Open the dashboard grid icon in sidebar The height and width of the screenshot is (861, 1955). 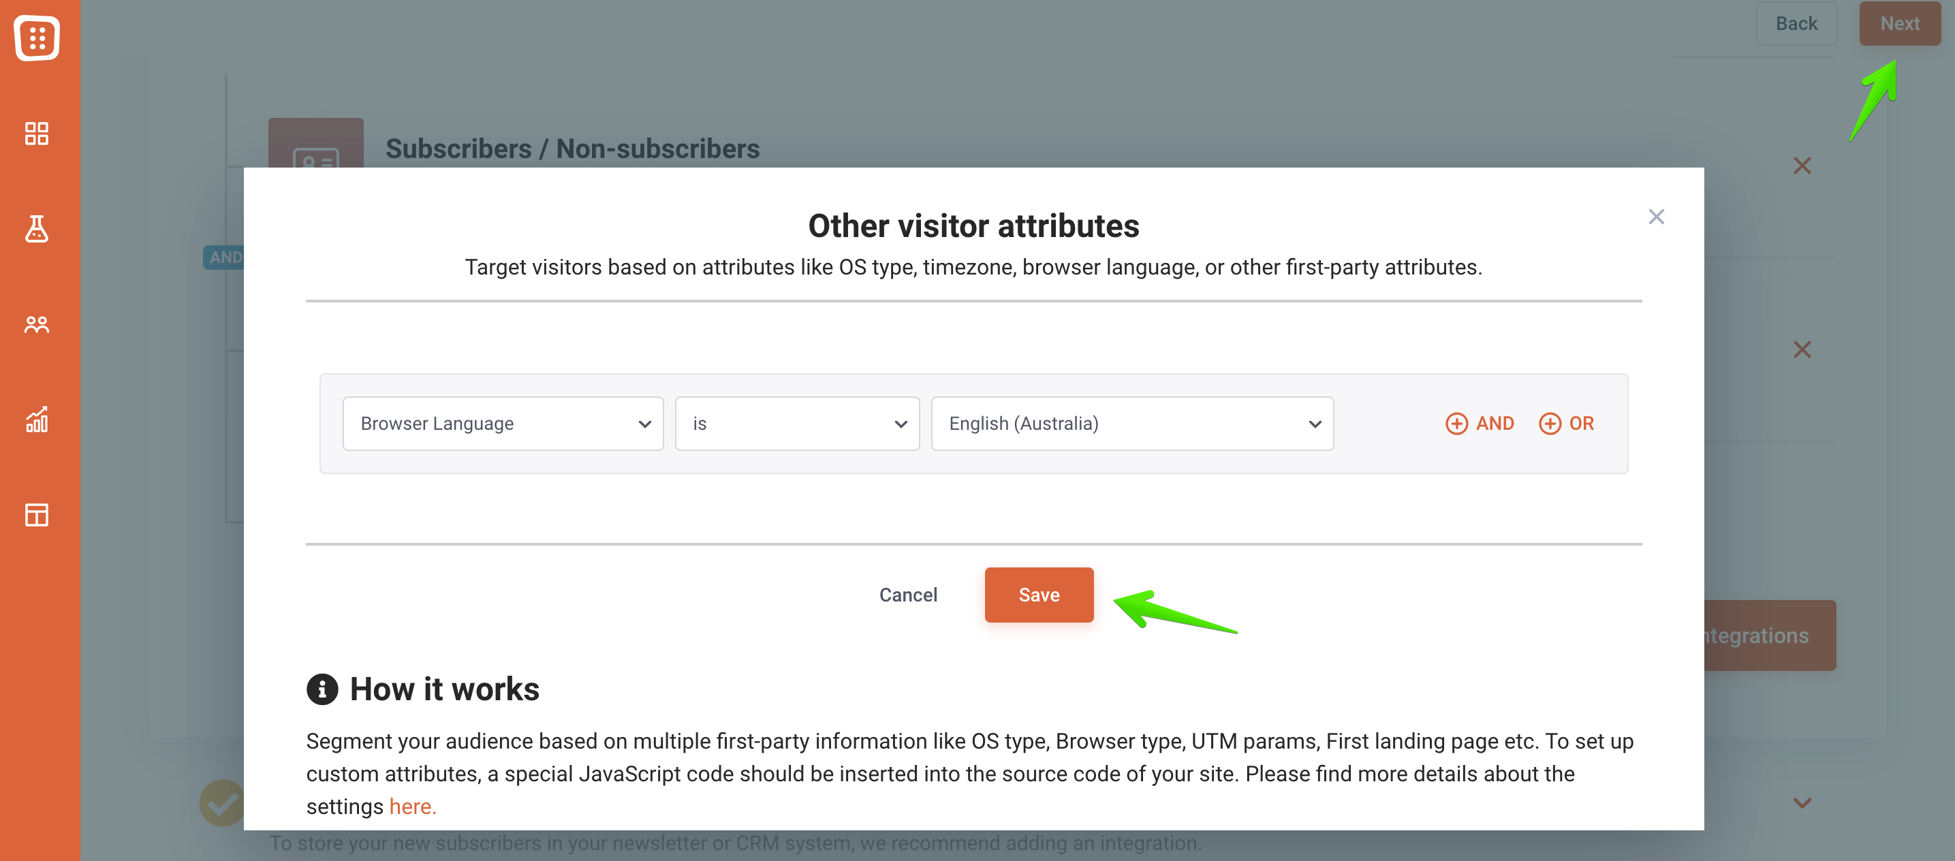click(x=36, y=134)
